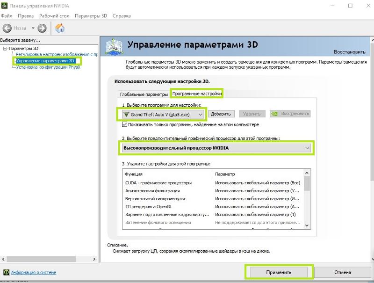Click the Параметр column header
Image resolution: width=374 pixels, height=283 pixels.
point(225,174)
